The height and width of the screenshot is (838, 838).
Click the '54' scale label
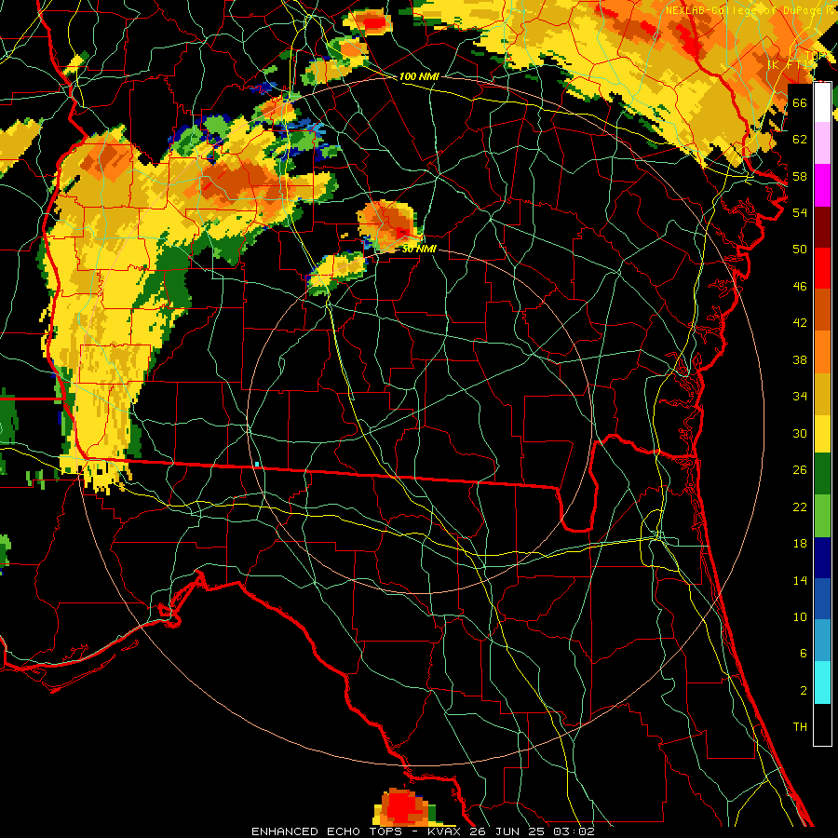(x=800, y=212)
